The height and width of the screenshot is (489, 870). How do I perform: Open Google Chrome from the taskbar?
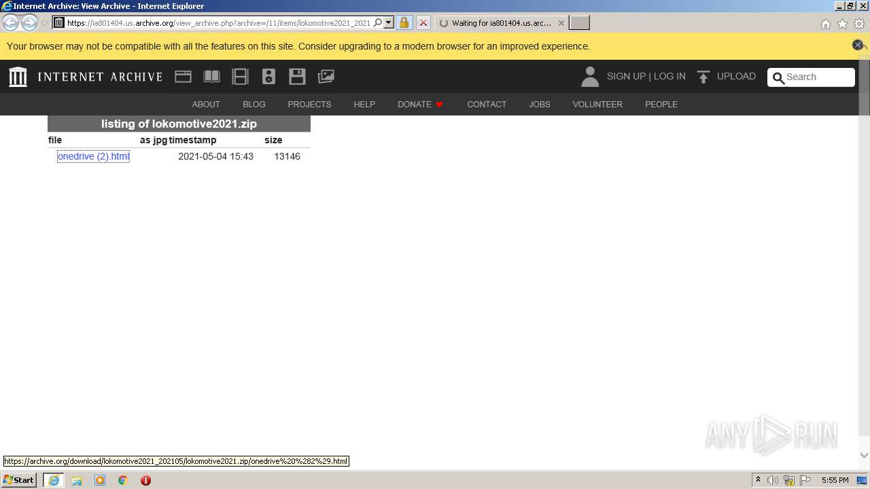pyautogui.click(x=122, y=480)
